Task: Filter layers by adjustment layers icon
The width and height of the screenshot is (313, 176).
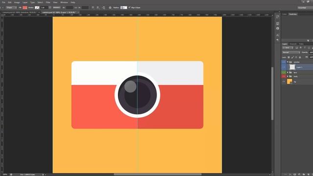Action: click(301, 48)
